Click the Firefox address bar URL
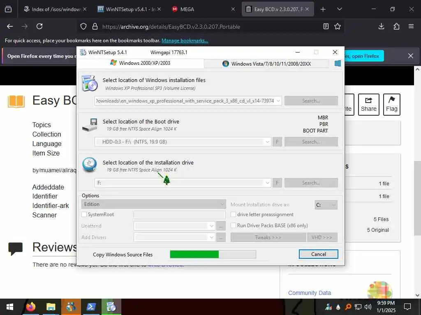This screenshot has width=421, height=315. pos(171,27)
